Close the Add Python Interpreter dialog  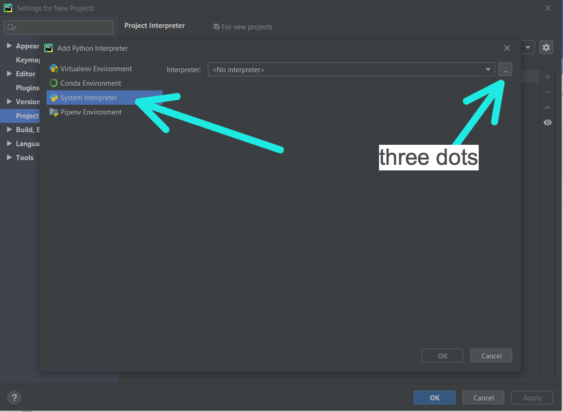point(507,48)
